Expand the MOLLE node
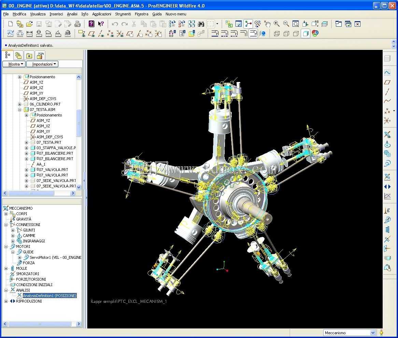398x338 pixels. pyautogui.click(x=6, y=268)
